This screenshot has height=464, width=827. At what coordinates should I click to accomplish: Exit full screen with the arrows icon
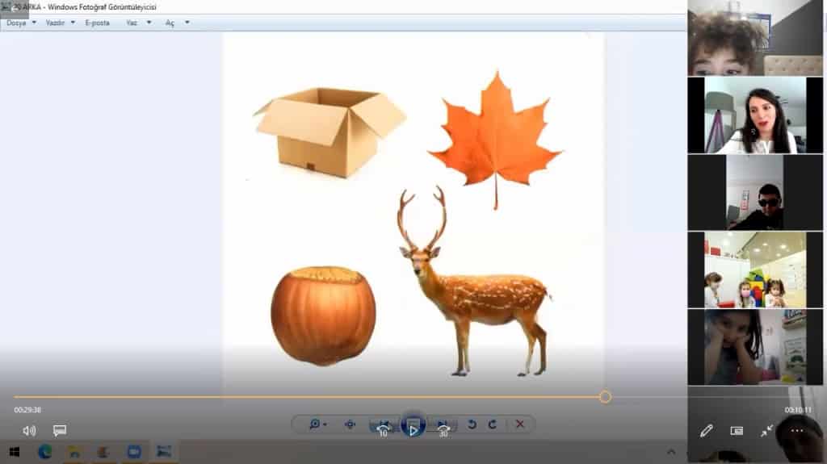coord(766,431)
